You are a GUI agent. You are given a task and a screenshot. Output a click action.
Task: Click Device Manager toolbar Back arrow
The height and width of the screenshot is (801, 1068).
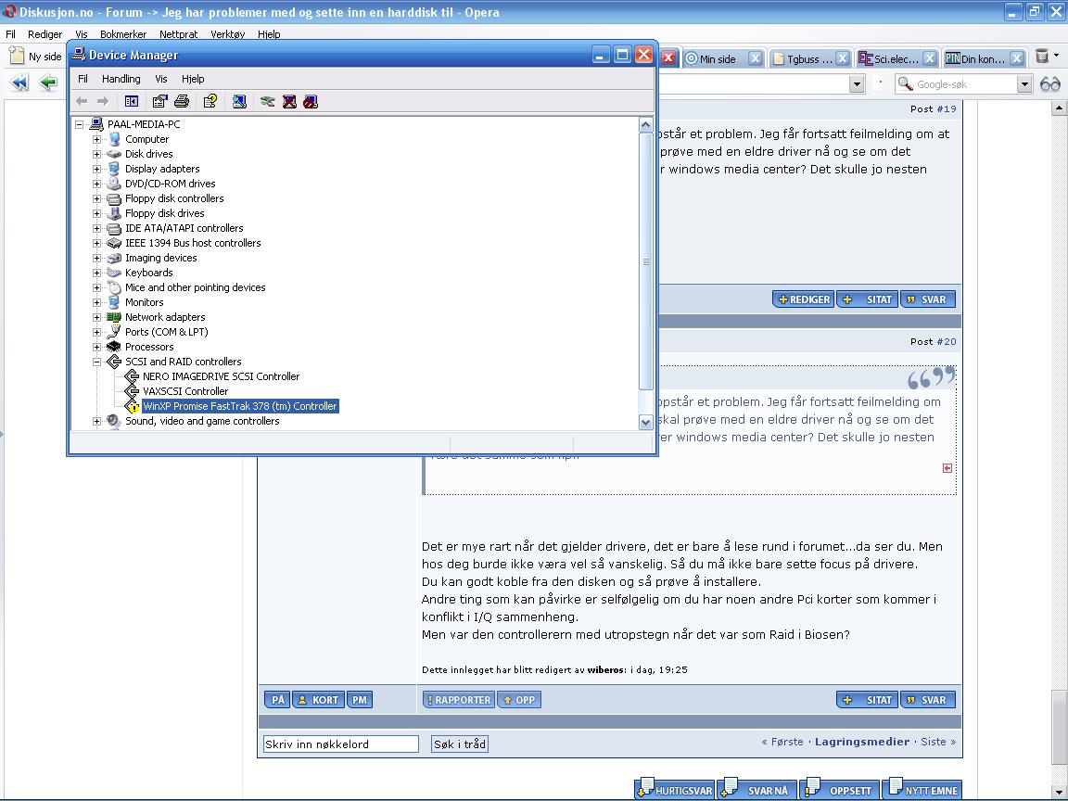click(x=82, y=101)
